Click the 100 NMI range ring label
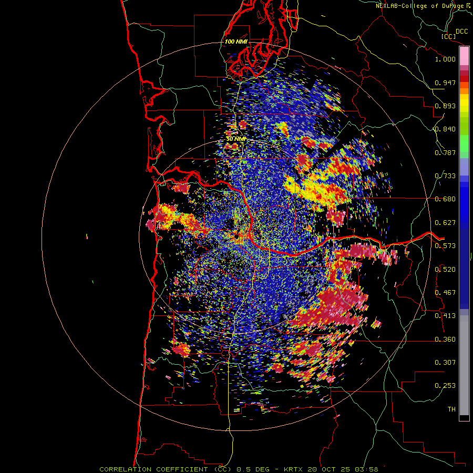The height and width of the screenshot is (473, 473). [x=236, y=42]
